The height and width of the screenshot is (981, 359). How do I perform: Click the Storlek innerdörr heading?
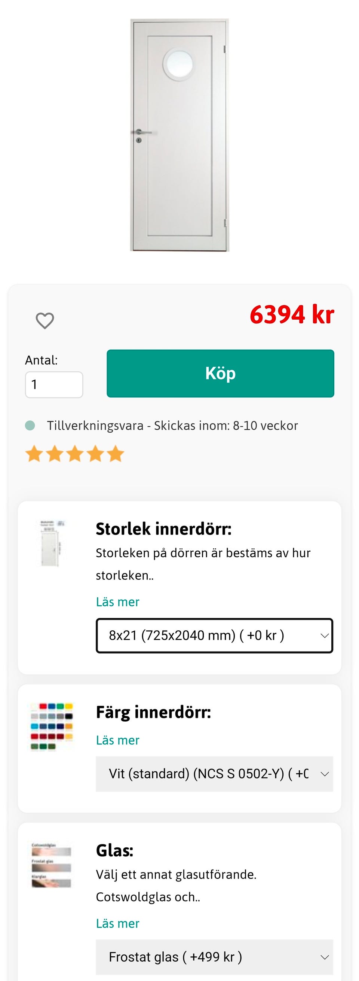point(163,528)
